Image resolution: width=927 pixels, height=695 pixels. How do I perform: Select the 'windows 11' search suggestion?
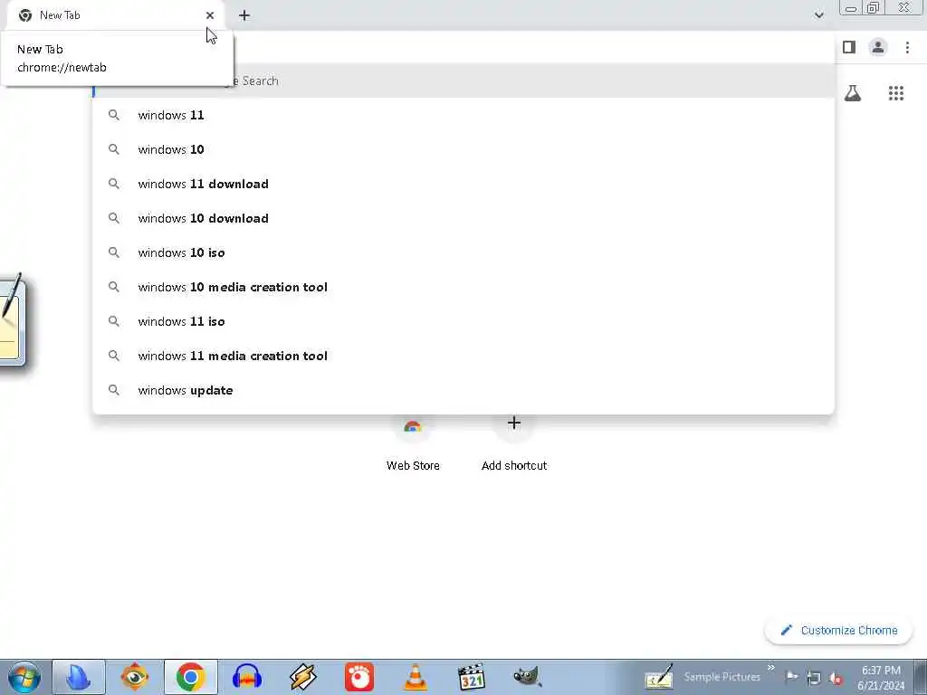[x=463, y=115]
